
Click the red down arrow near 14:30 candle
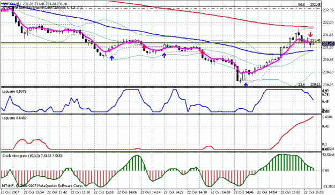pos(203,52)
